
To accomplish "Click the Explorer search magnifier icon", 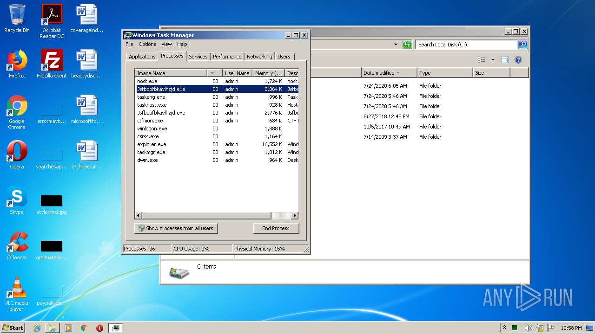I will click(523, 45).
